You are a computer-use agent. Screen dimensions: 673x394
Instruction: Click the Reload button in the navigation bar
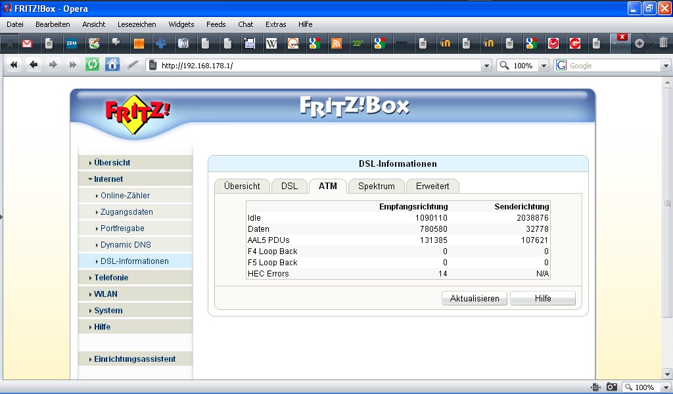pos(92,65)
